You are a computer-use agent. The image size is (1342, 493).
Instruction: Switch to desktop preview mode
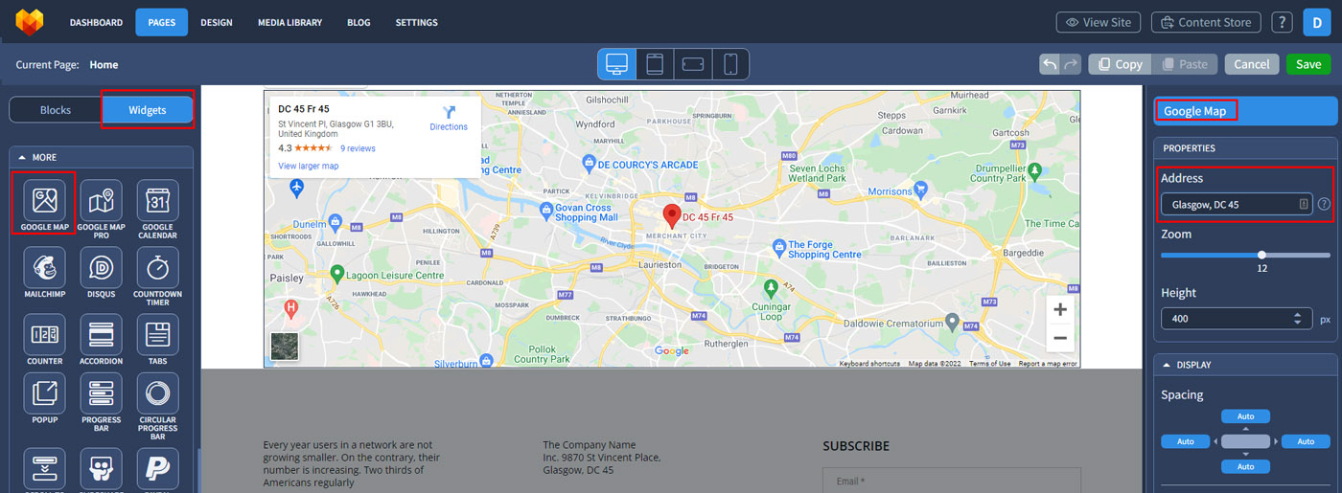(616, 64)
